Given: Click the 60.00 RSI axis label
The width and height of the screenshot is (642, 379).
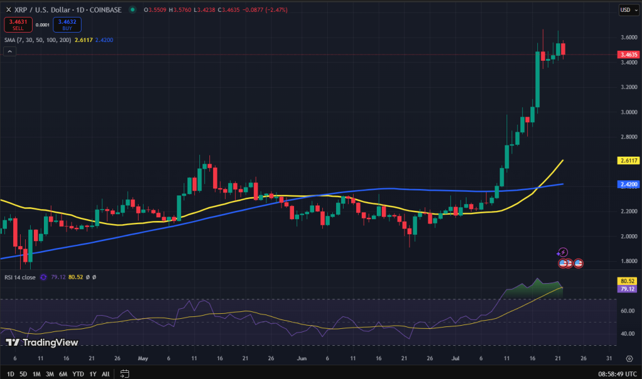Looking at the screenshot, I should pos(628,311).
